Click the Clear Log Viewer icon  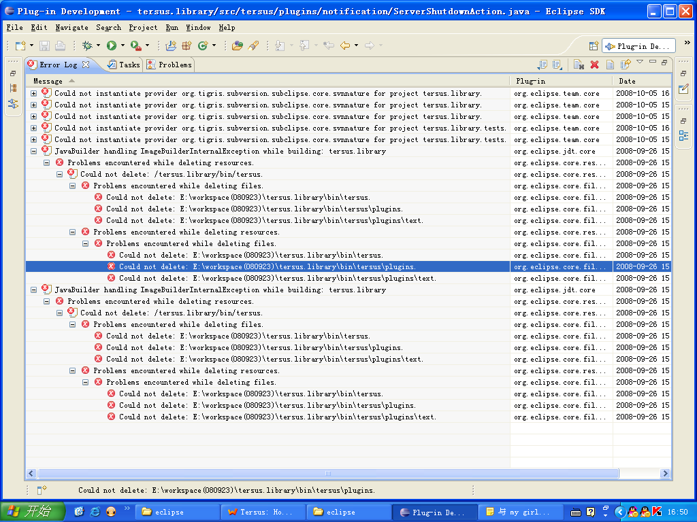click(578, 65)
